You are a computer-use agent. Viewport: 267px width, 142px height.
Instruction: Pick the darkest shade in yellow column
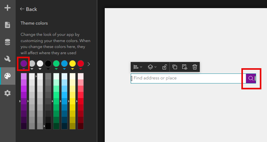[x=73, y=126]
